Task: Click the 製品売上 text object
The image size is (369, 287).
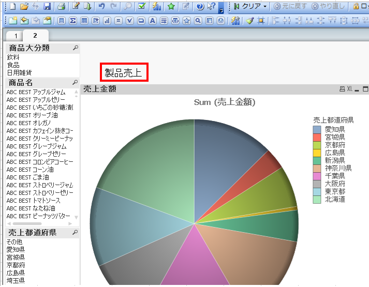Action: [124, 72]
